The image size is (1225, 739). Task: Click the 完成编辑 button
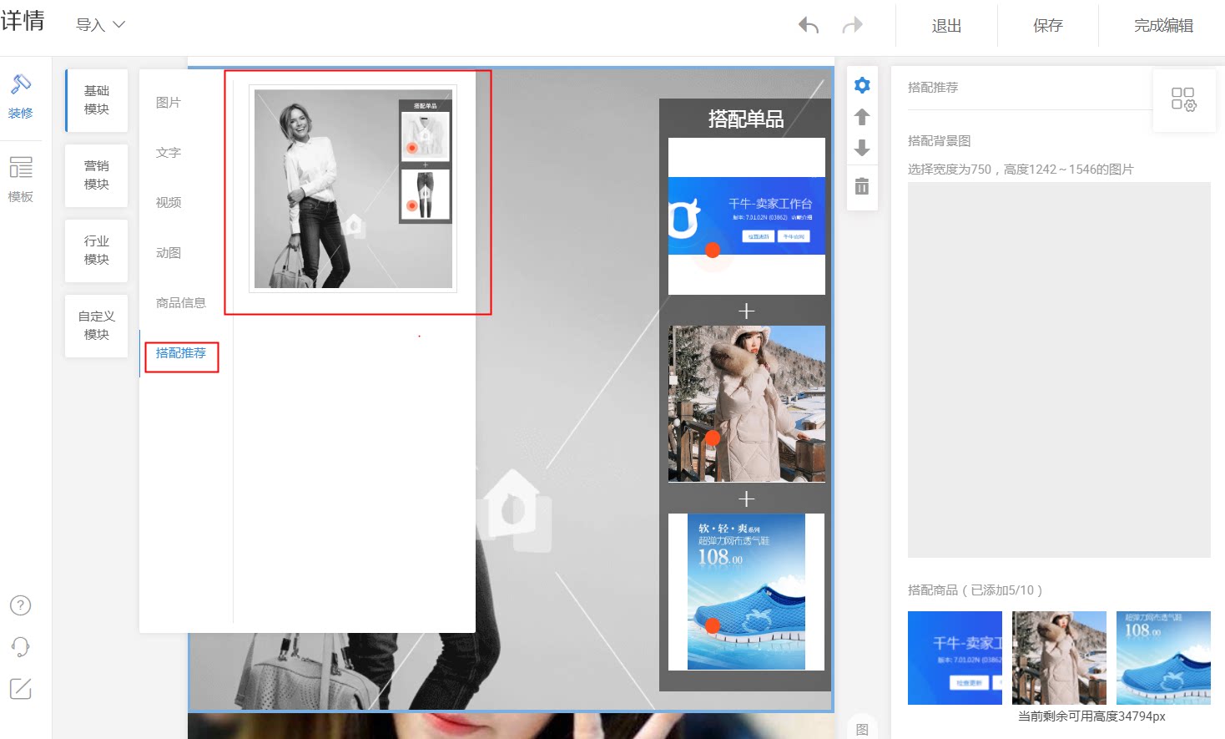[x=1163, y=26]
